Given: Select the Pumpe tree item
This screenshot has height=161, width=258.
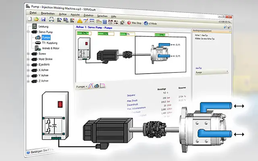Looking at the screenshot, I should pos(46,37).
